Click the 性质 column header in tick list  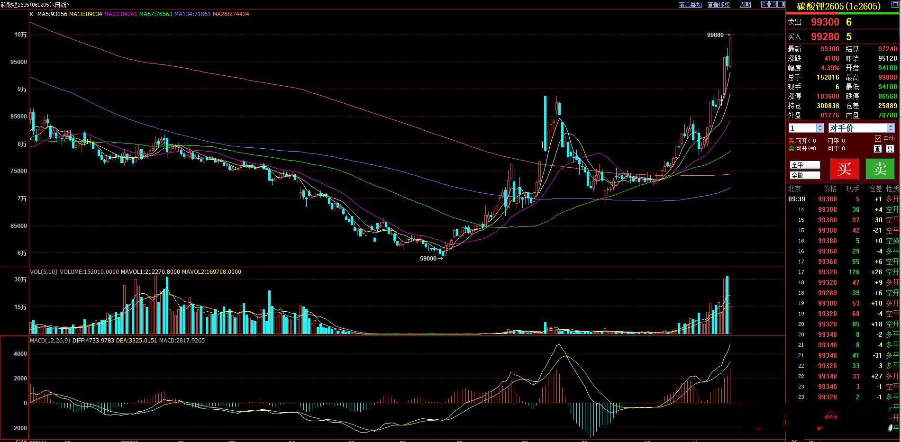(x=893, y=189)
